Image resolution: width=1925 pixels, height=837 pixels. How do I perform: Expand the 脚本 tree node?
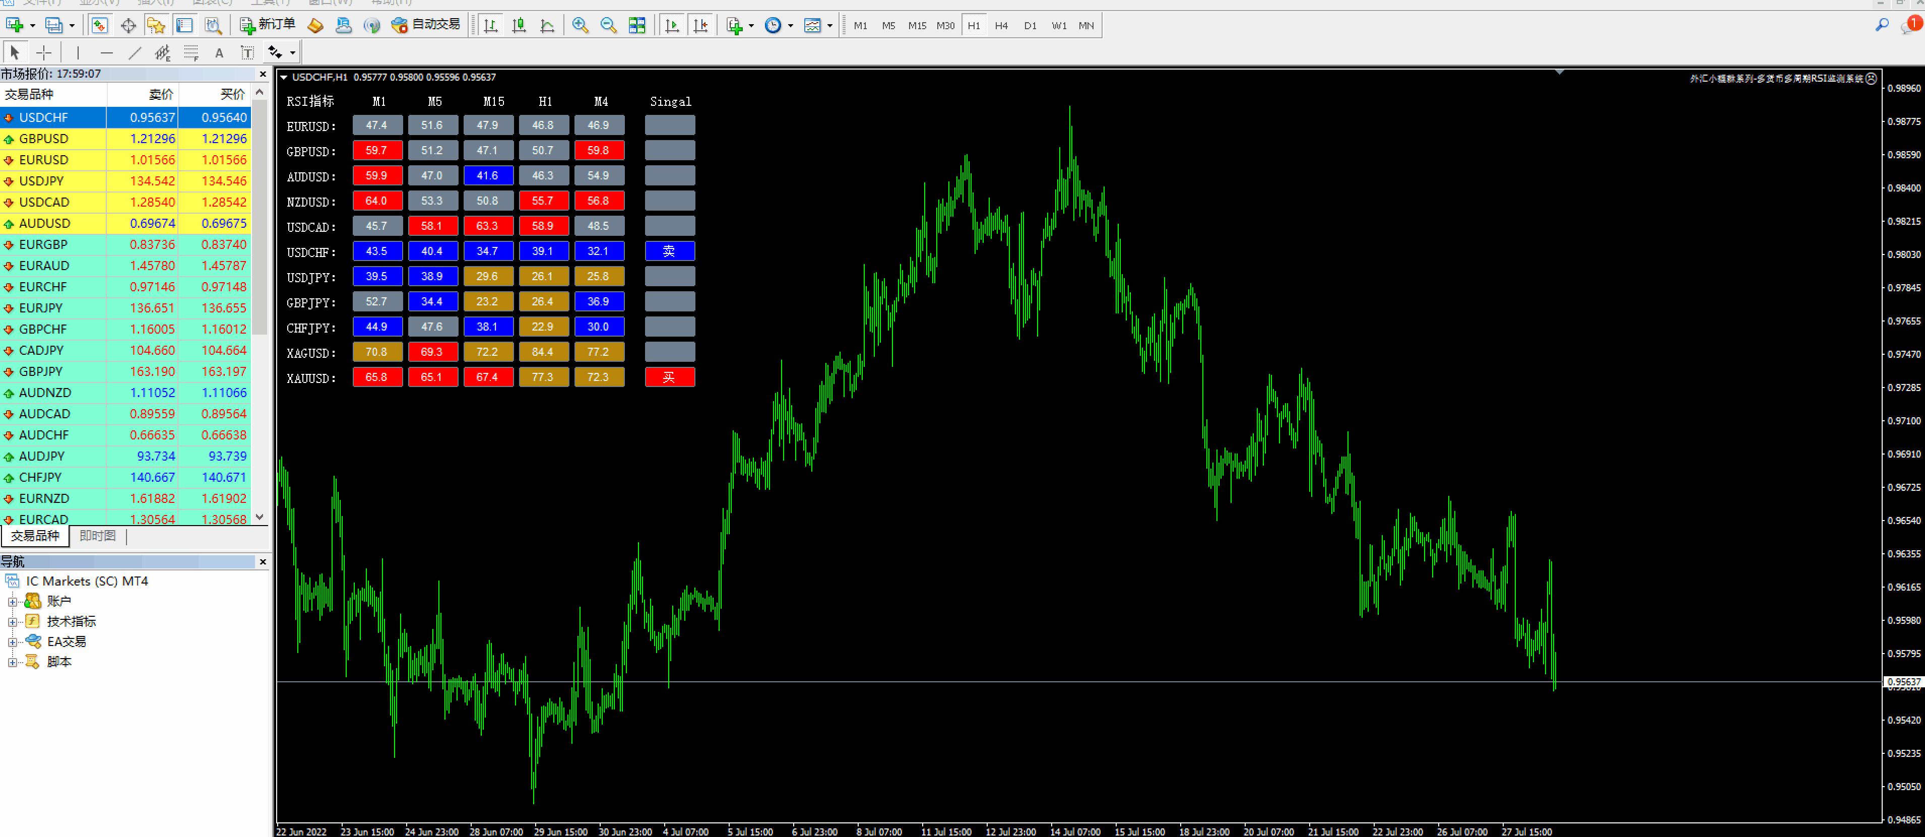pos(12,662)
